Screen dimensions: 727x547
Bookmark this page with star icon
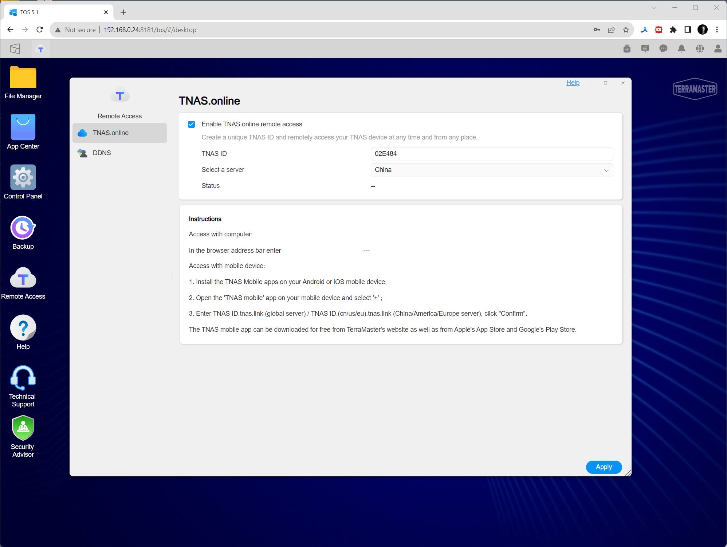[626, 30]
